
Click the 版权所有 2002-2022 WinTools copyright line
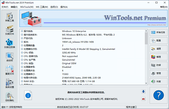86,99
